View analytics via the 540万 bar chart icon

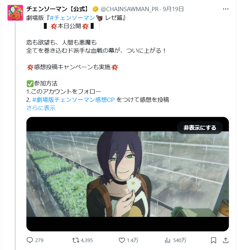click(x=167, y=240)
